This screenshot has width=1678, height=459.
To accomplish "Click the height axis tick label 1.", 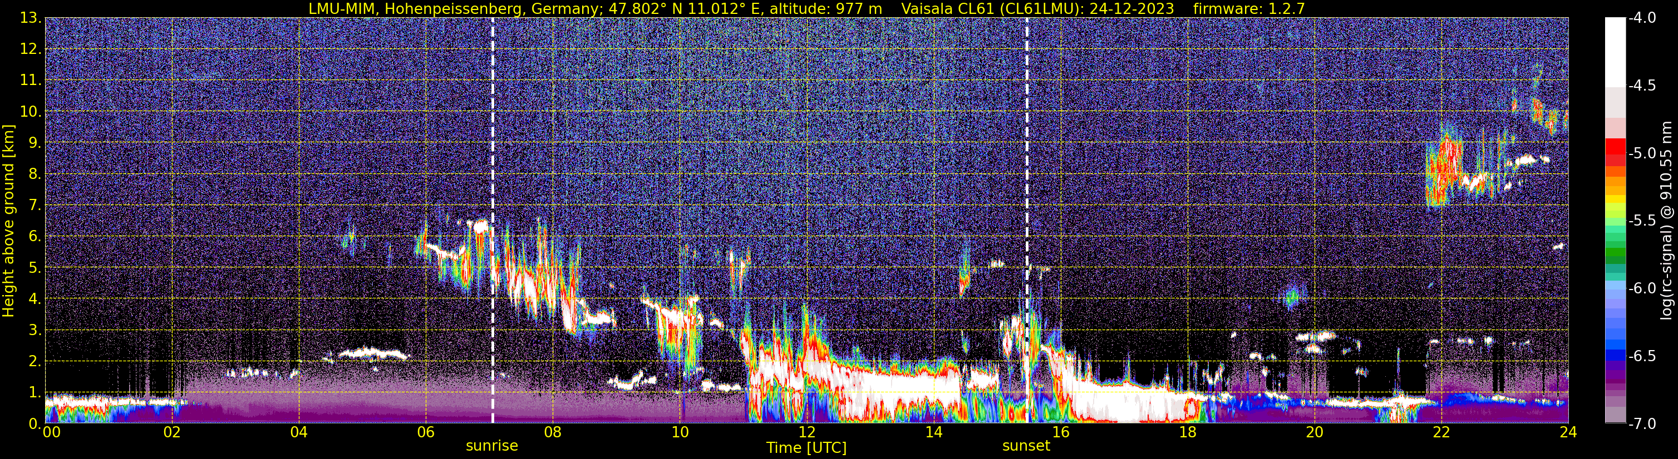I will pos(34,393).
